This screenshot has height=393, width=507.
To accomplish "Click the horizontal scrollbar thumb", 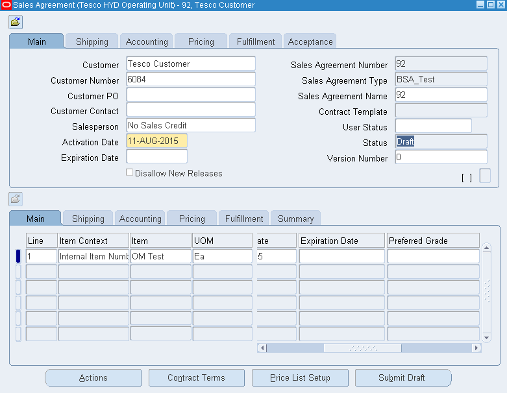I will pyautogui.click(x=363, y=348).
